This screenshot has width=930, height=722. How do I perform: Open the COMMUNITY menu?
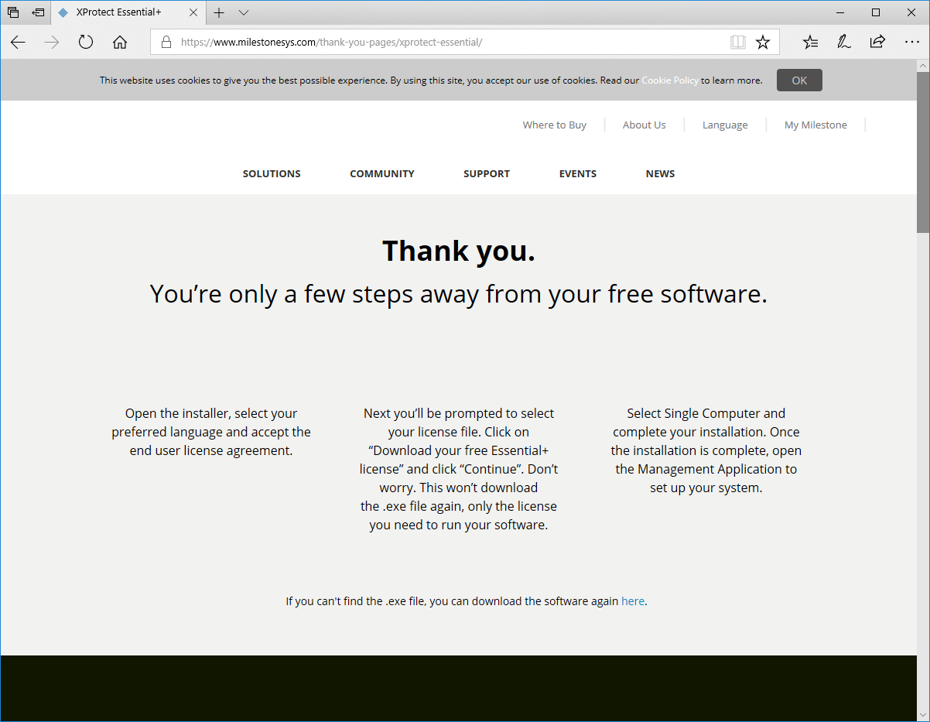point(382,174)
